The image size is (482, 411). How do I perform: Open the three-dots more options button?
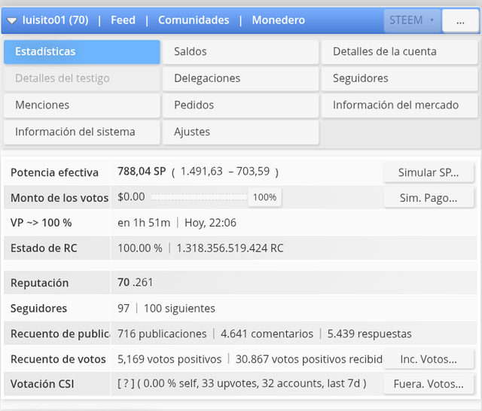coord(460,20)
